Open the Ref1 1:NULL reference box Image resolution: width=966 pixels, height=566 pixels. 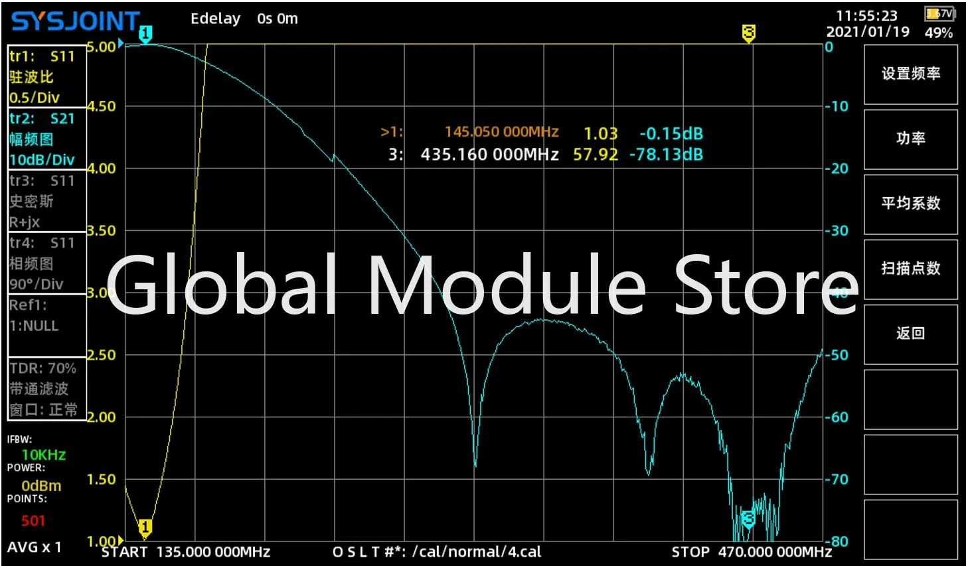(x=47, y=326)
